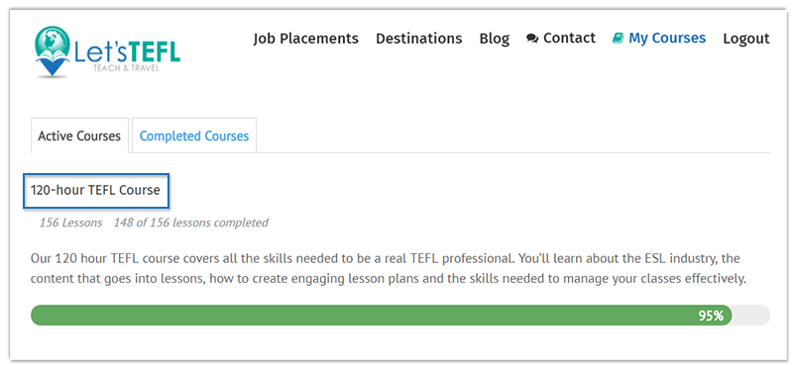Click the grey unfilled end of progress bar
The image size is (793, 365).
pos(751,316)
